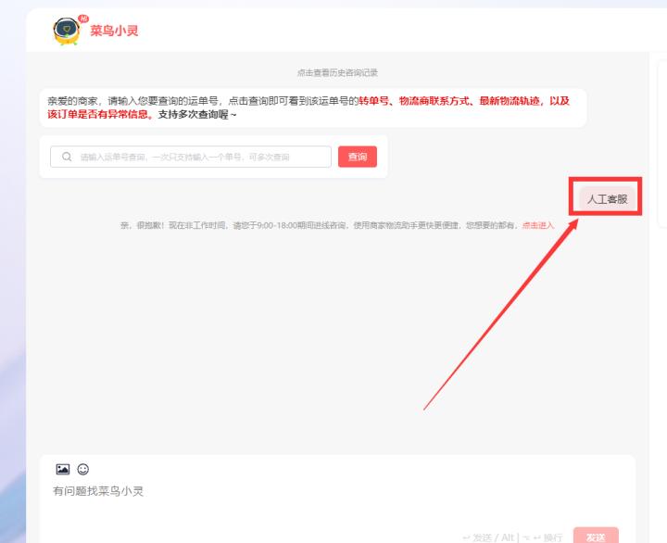The height and width of the screenshot is (543, 667).
Task: Click the 菜鸟小灵 title text
Action: pyautogui.click(x=114, y=31)
